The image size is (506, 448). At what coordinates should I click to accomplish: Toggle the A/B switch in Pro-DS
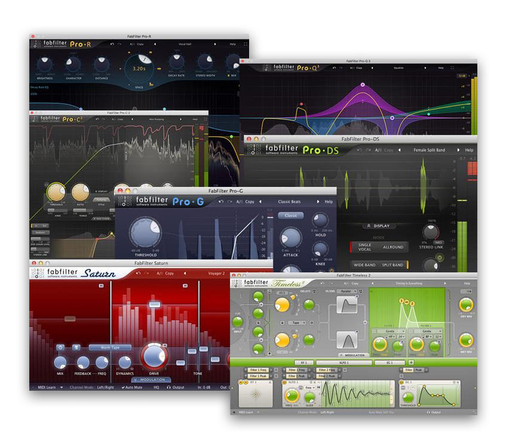point(378,150)
